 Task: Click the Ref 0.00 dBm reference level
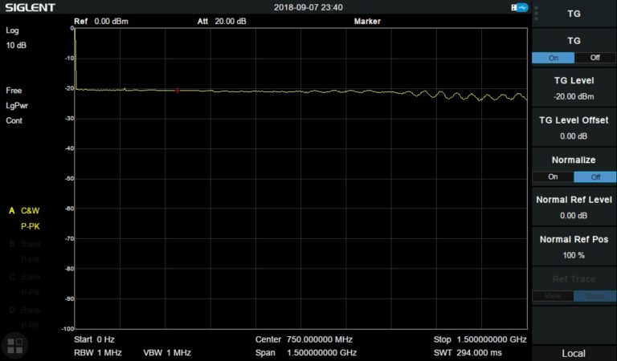point(100,21)
